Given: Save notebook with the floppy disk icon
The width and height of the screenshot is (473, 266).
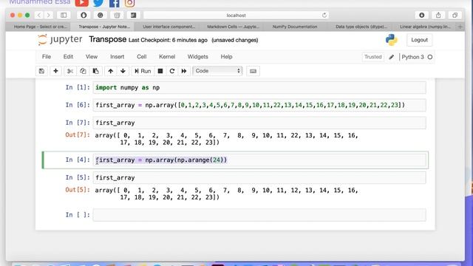Looking at the screenshot, I should [41, 71].
